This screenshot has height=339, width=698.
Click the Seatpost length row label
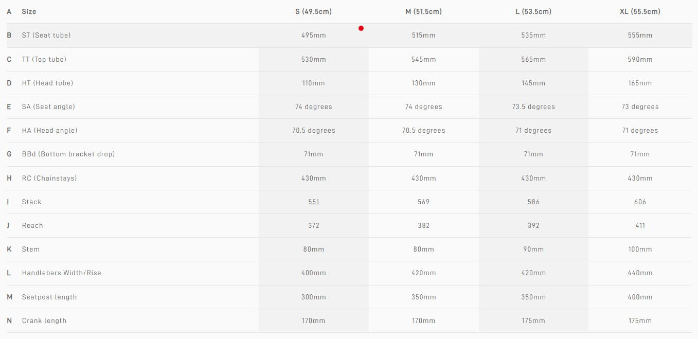click(x=49, y=297)
